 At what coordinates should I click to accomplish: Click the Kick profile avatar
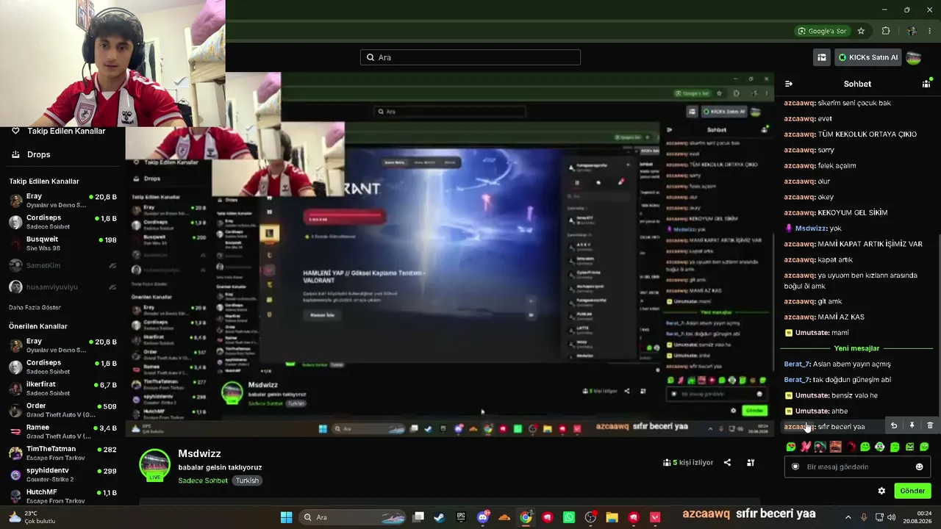click(914, 57)
